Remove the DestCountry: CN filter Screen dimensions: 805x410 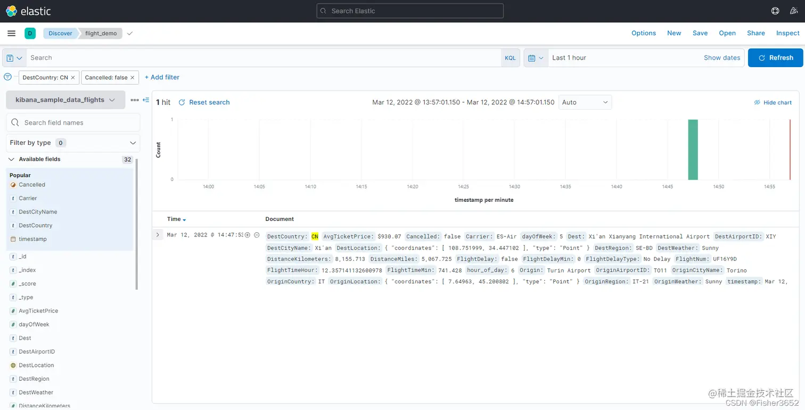pyautogui.click(x=73, y=78)
